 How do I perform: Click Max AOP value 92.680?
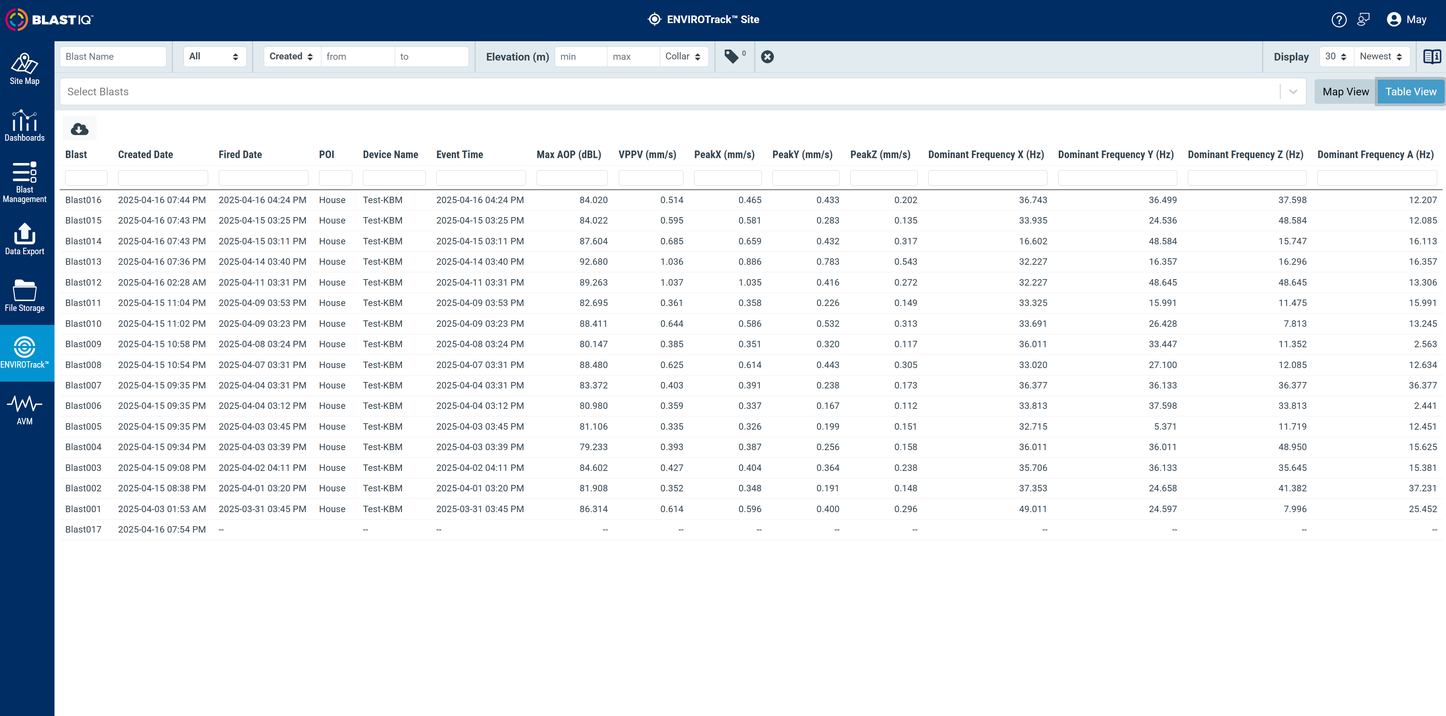(593, 262)
